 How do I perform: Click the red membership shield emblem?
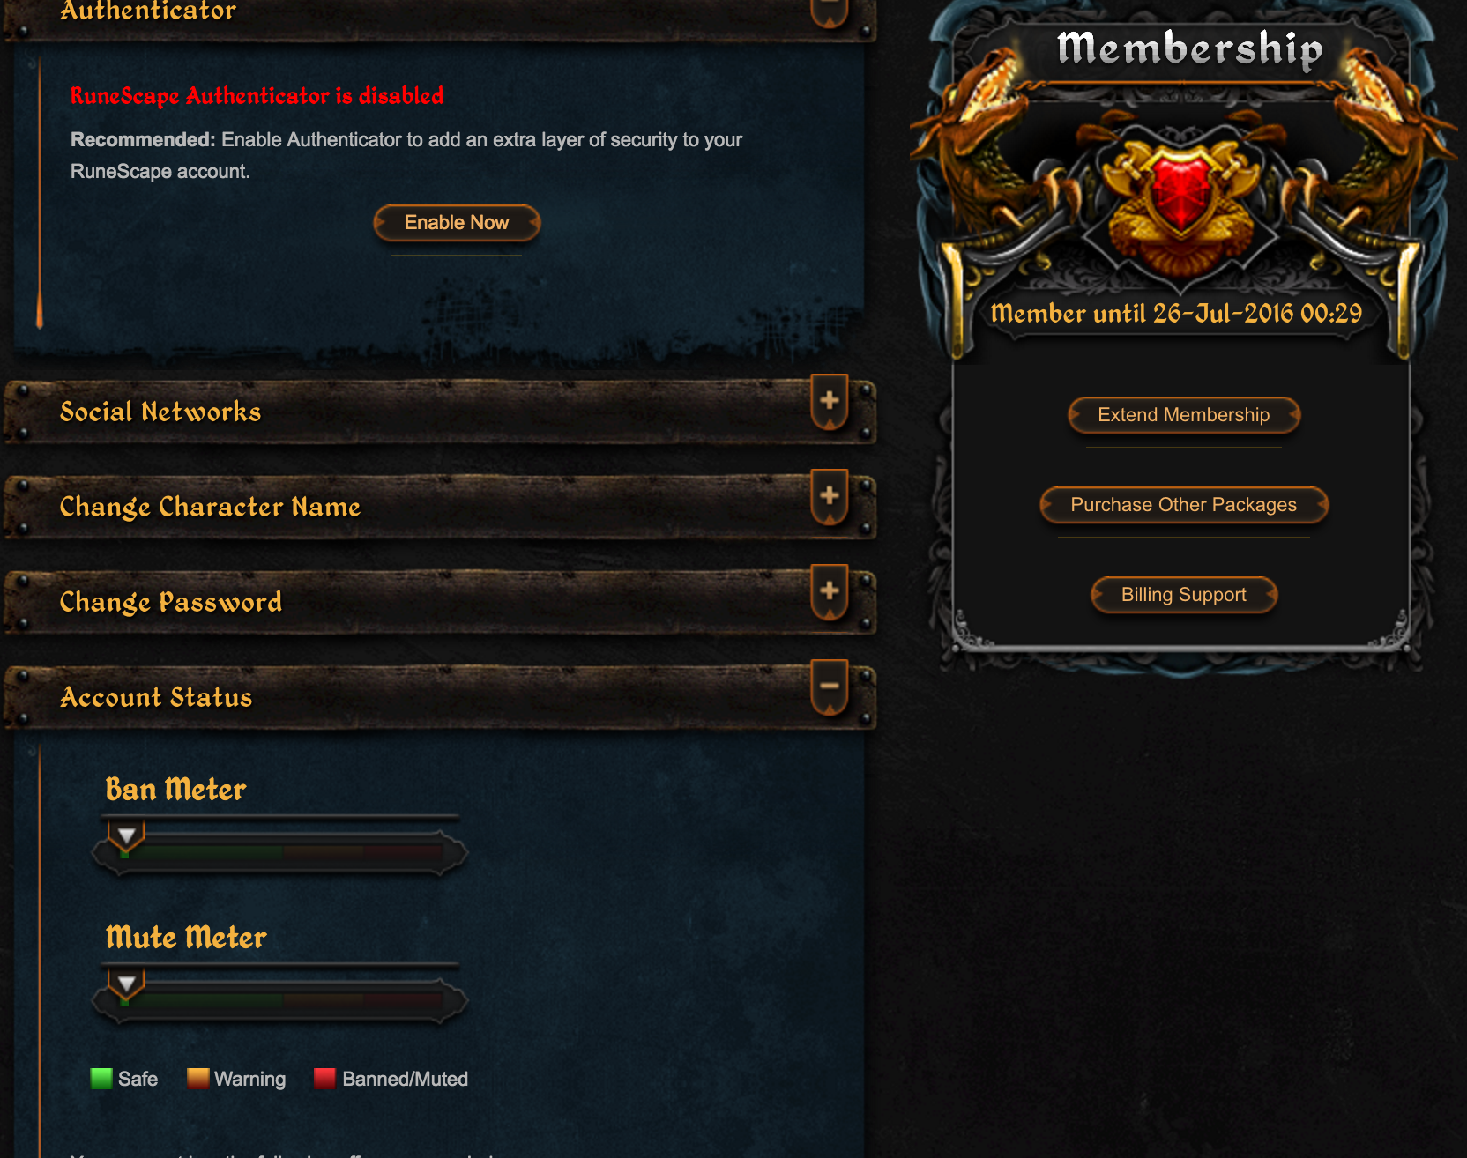click(x=1180, y=192)
